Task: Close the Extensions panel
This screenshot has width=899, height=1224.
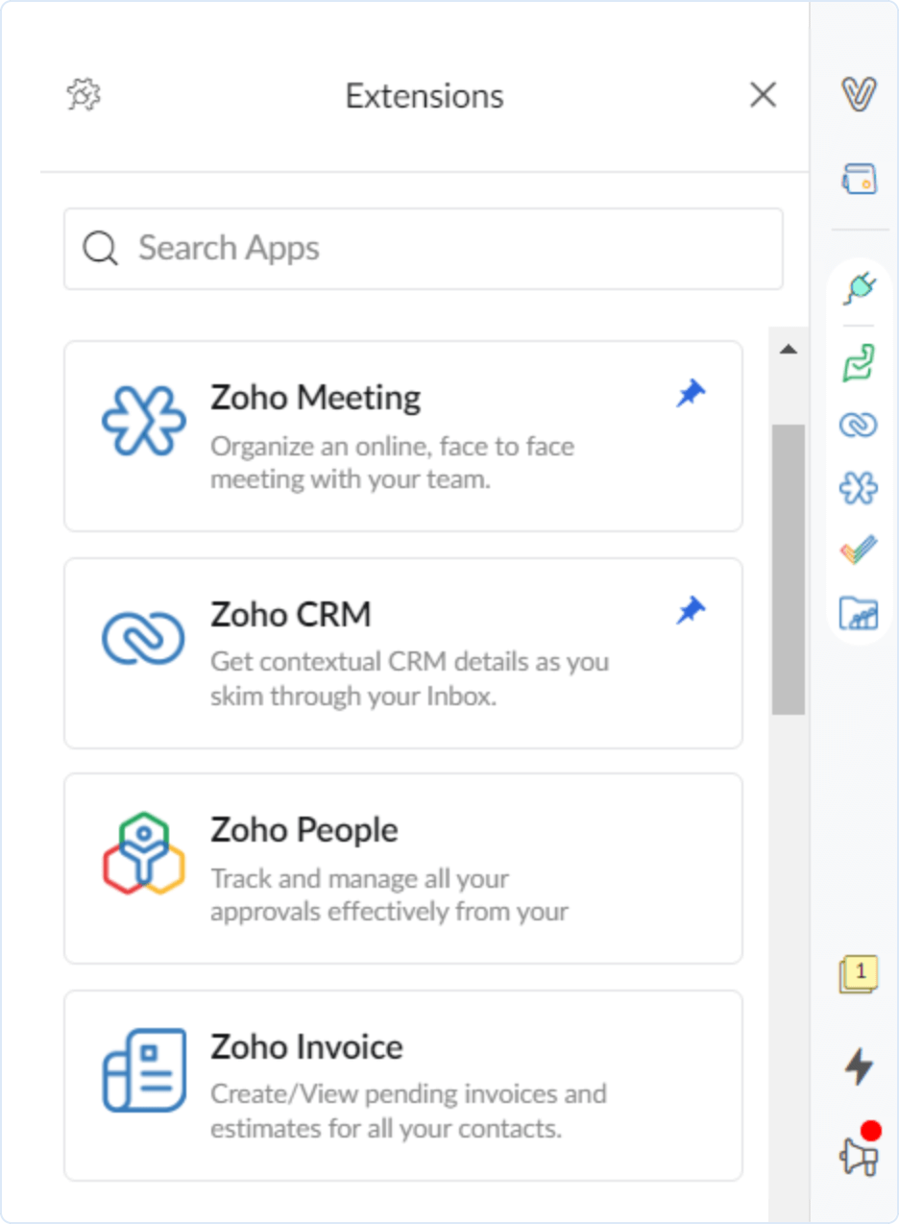Action: coord(763,95)
